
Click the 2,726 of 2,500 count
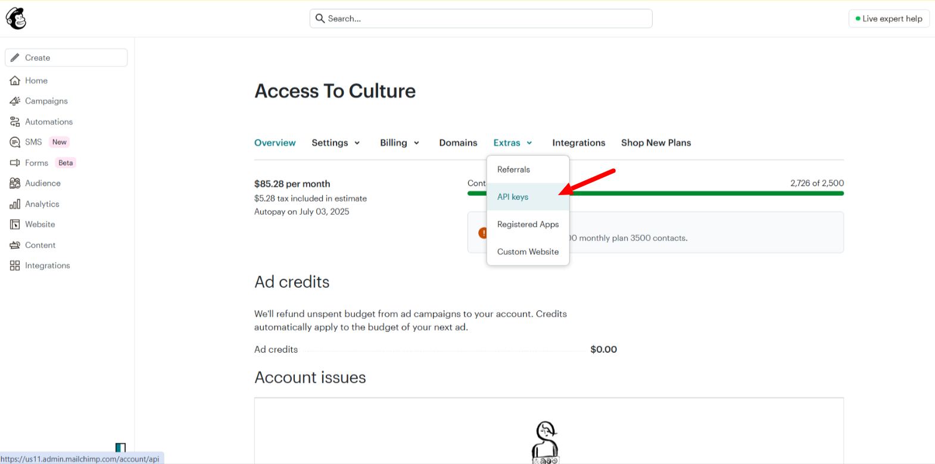click(x=817, y=183)
